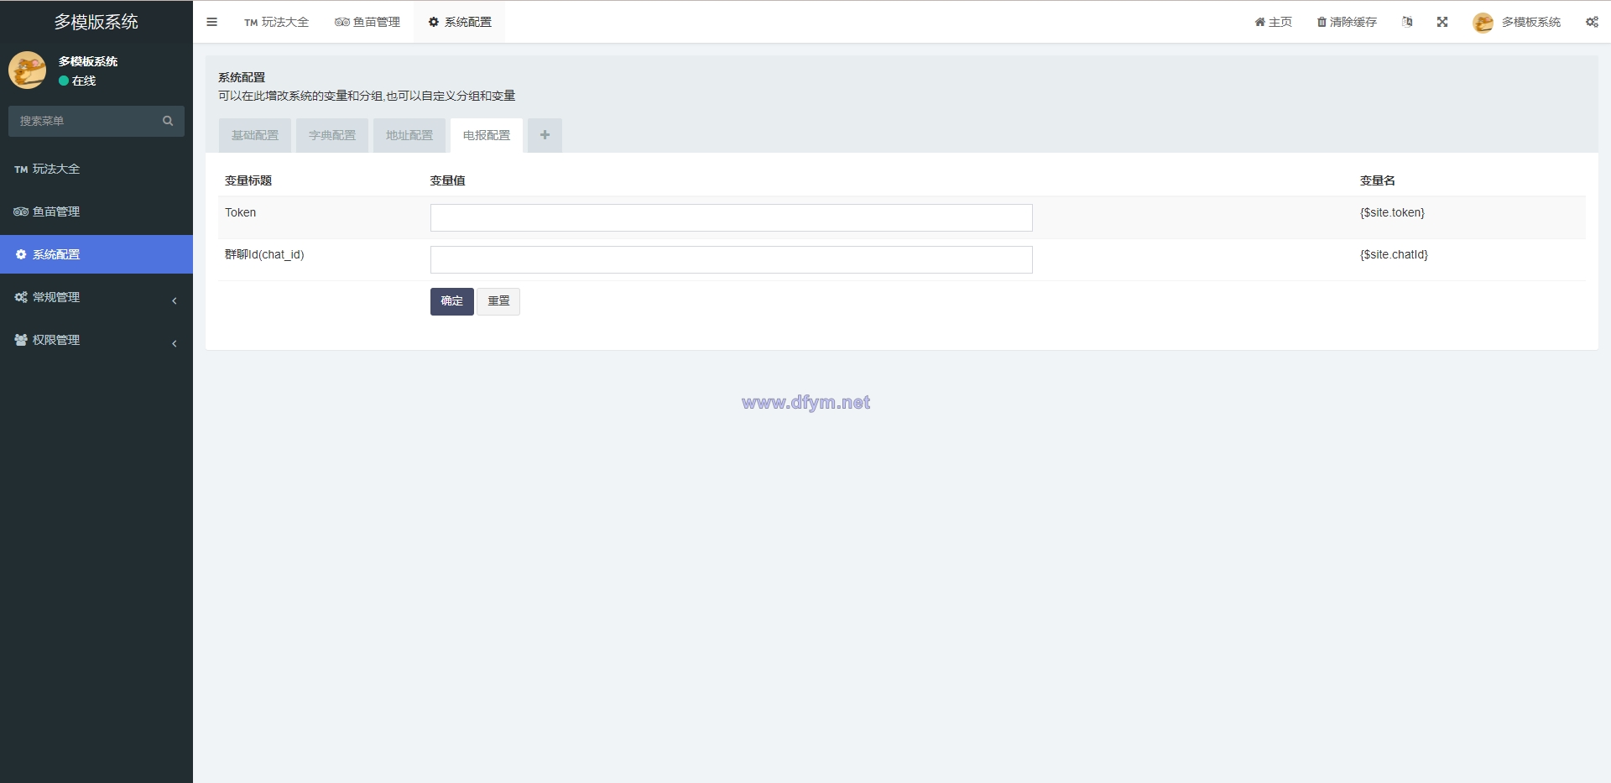Click the sidebar user avatar image
The width and height of the screenshot is (1611, 783).
(x=28, y=70)
